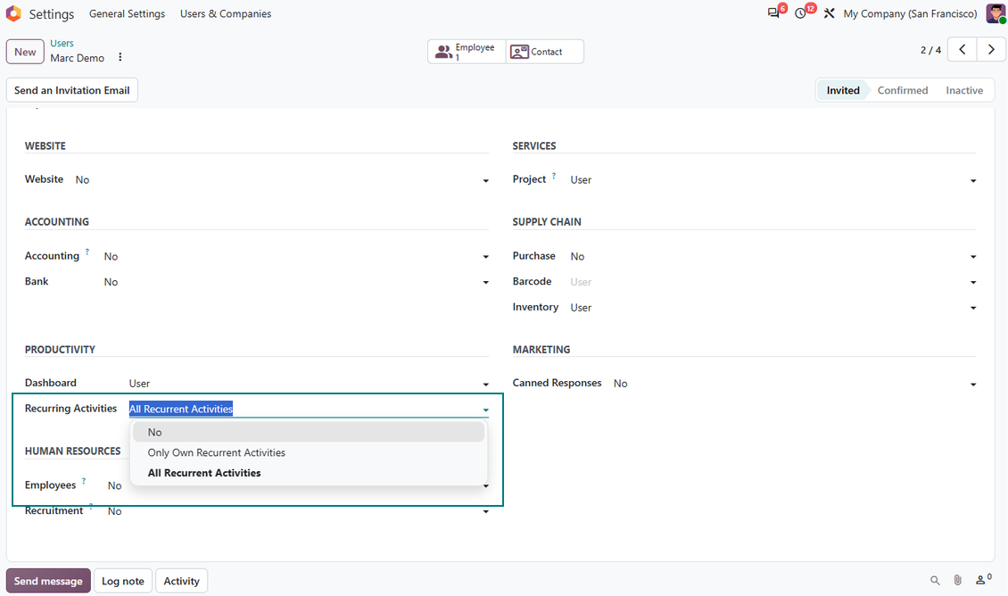Open the Website dropdown
This screenshot has height=596, width=1008.
coord(282,180)
